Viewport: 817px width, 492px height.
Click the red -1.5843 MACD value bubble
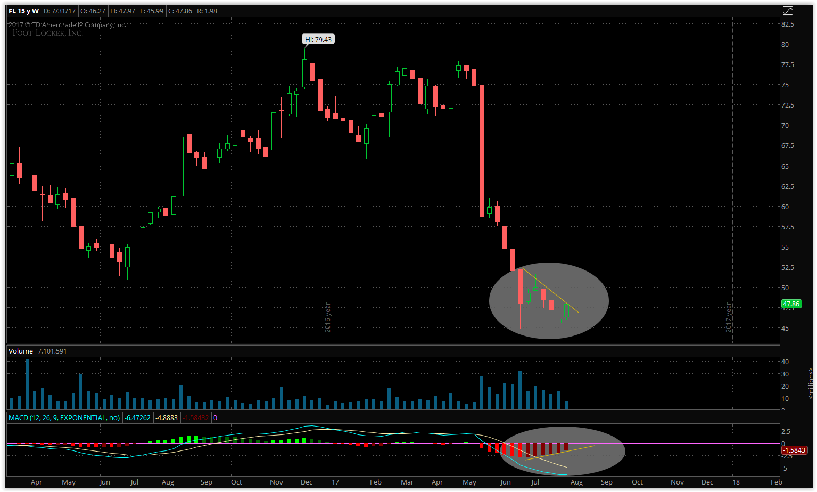pyautogui.click(x=794, y=450)
